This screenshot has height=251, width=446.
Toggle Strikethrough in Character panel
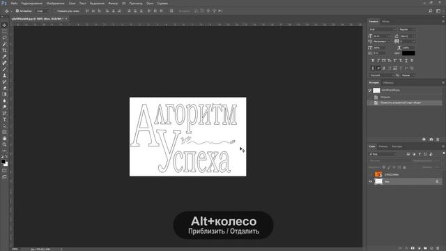click(412, 61)
